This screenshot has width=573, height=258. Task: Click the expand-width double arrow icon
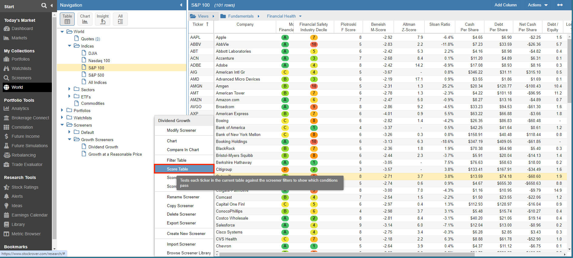[x=560, y=5]
